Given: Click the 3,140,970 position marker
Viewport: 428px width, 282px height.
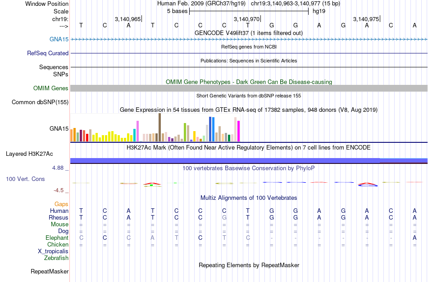Looking at the screenshot, I should (247, 19).
